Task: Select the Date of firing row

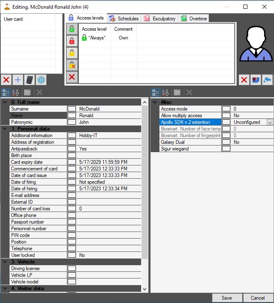Action: point(75,182)
